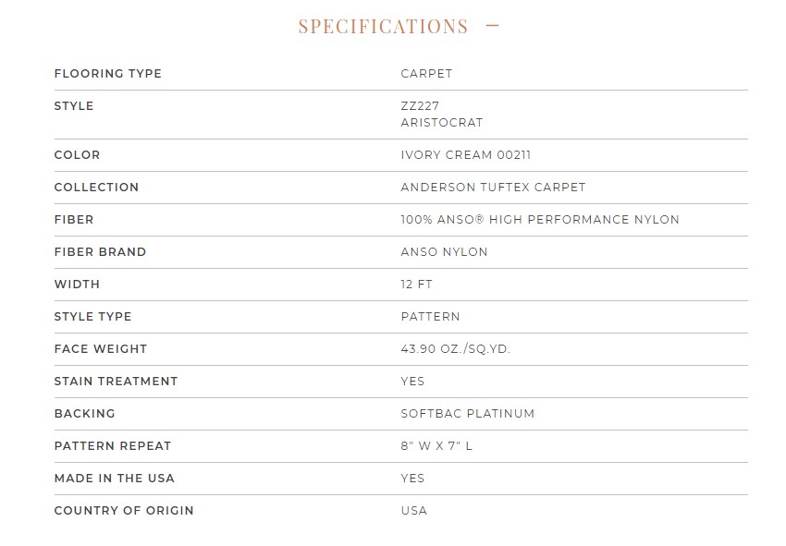Select the 8" W x 7" L pattern repeat
This screenshot has height=546, width=786.
point(436,446)
